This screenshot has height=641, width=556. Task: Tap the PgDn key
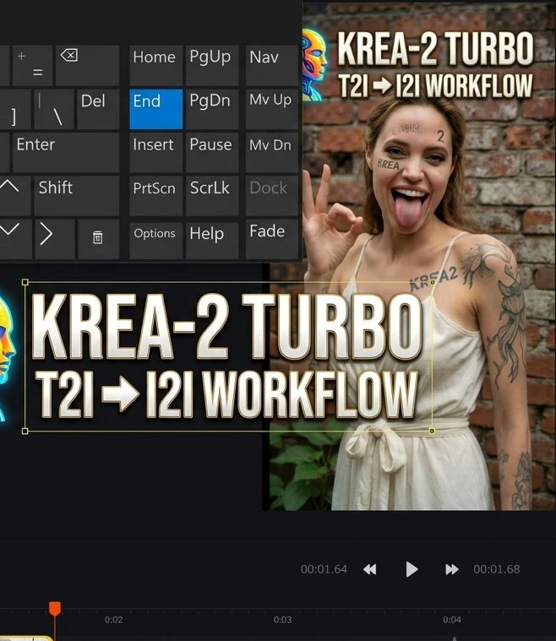tap(212, 109)
